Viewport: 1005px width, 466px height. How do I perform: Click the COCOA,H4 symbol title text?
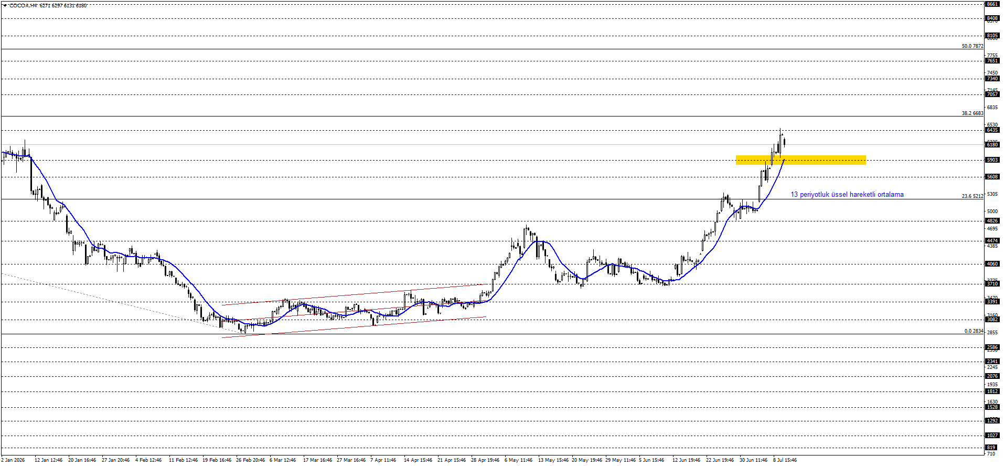click(x=23, y=5)
